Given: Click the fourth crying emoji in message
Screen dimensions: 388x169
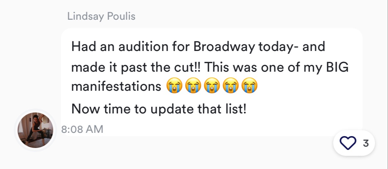Looking at the screenshot, I should point(231,86).
